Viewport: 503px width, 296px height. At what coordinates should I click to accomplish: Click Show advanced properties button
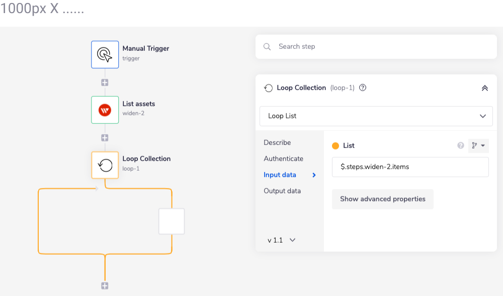[382, 199]
